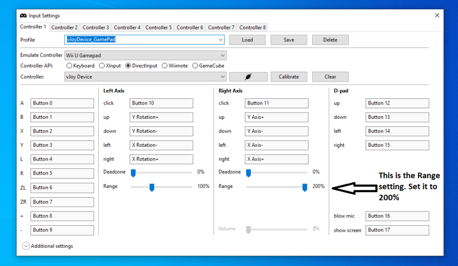Switch to Controller 6 tab

tap(190, 27)
